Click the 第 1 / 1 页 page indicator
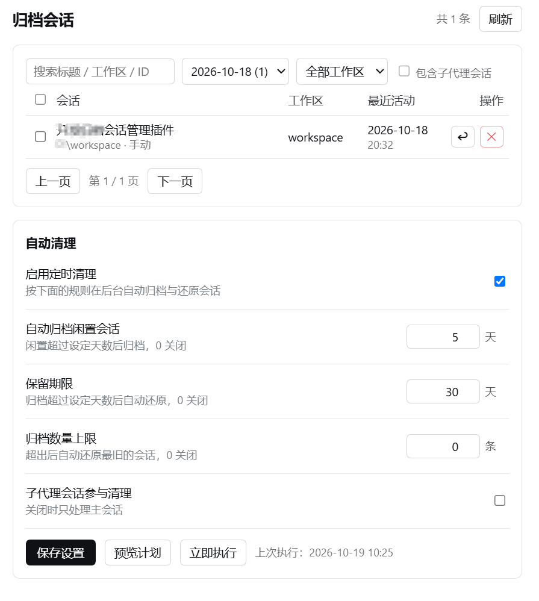 [x=114, y=181]
